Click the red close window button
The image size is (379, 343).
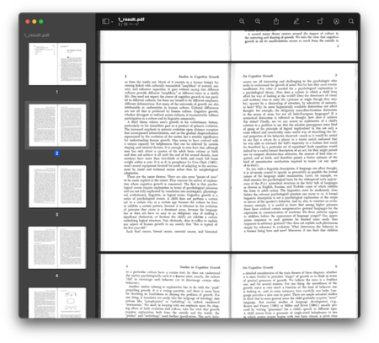(x=28, y=22)
